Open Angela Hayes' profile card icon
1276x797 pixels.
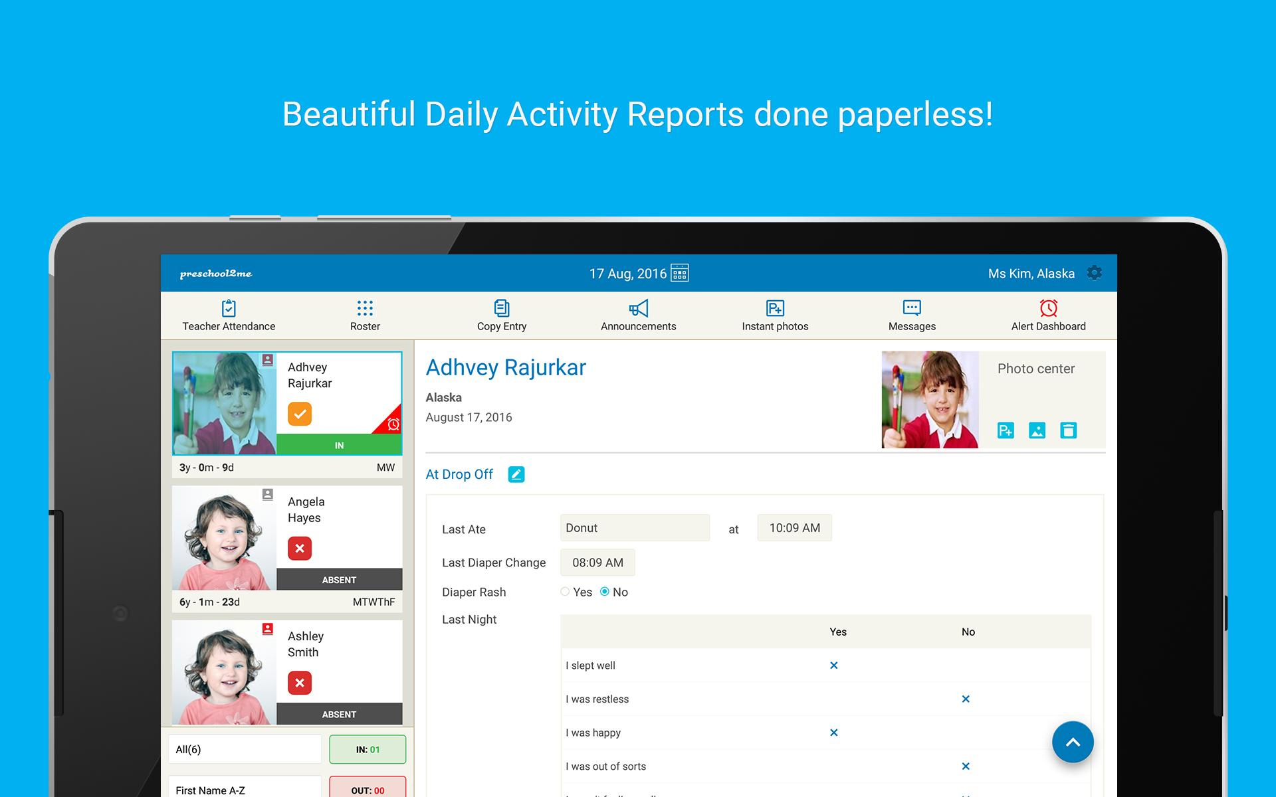coord(267,494)
